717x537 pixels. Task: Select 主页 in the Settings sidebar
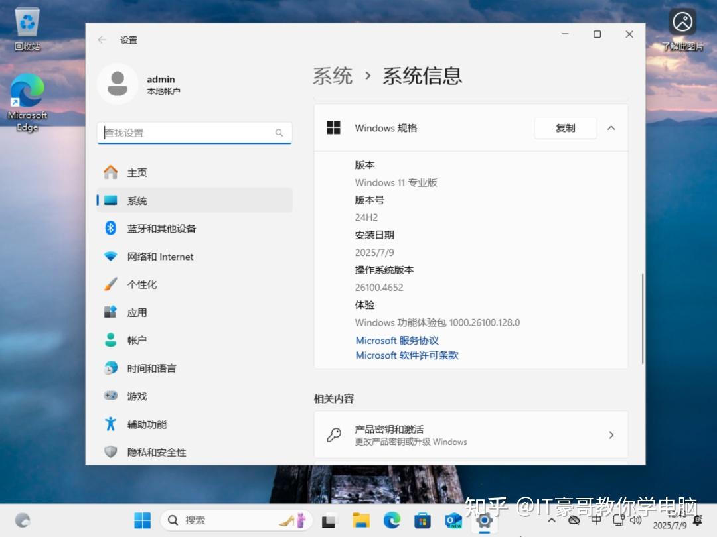pyautogui.click(x=135, y=172)
